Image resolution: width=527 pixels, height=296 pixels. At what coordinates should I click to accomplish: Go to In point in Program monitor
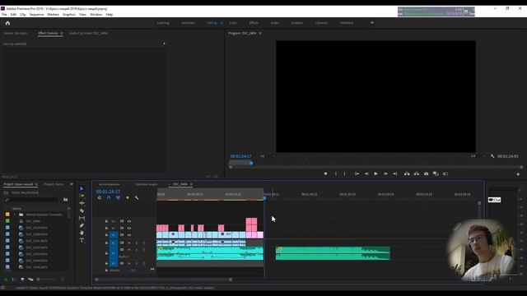[x=357, y=173]
